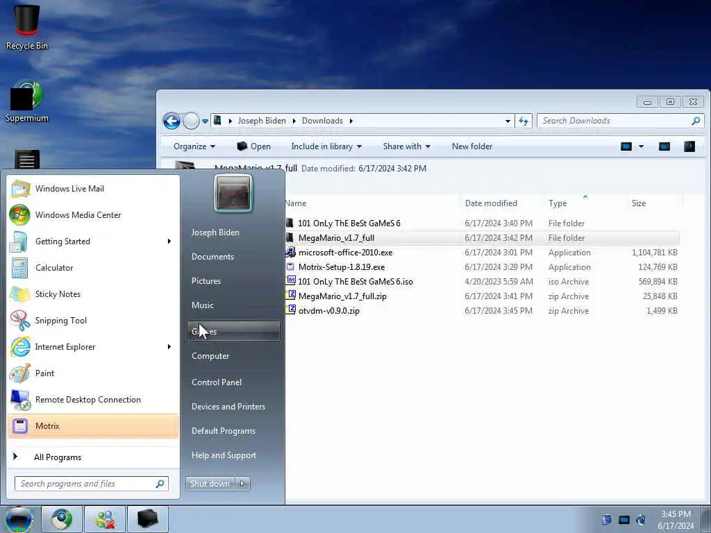Expand Internet Explorer jump list arrow
The height and width of the screenshot is (533, 711).
click(x=169, y=347)
